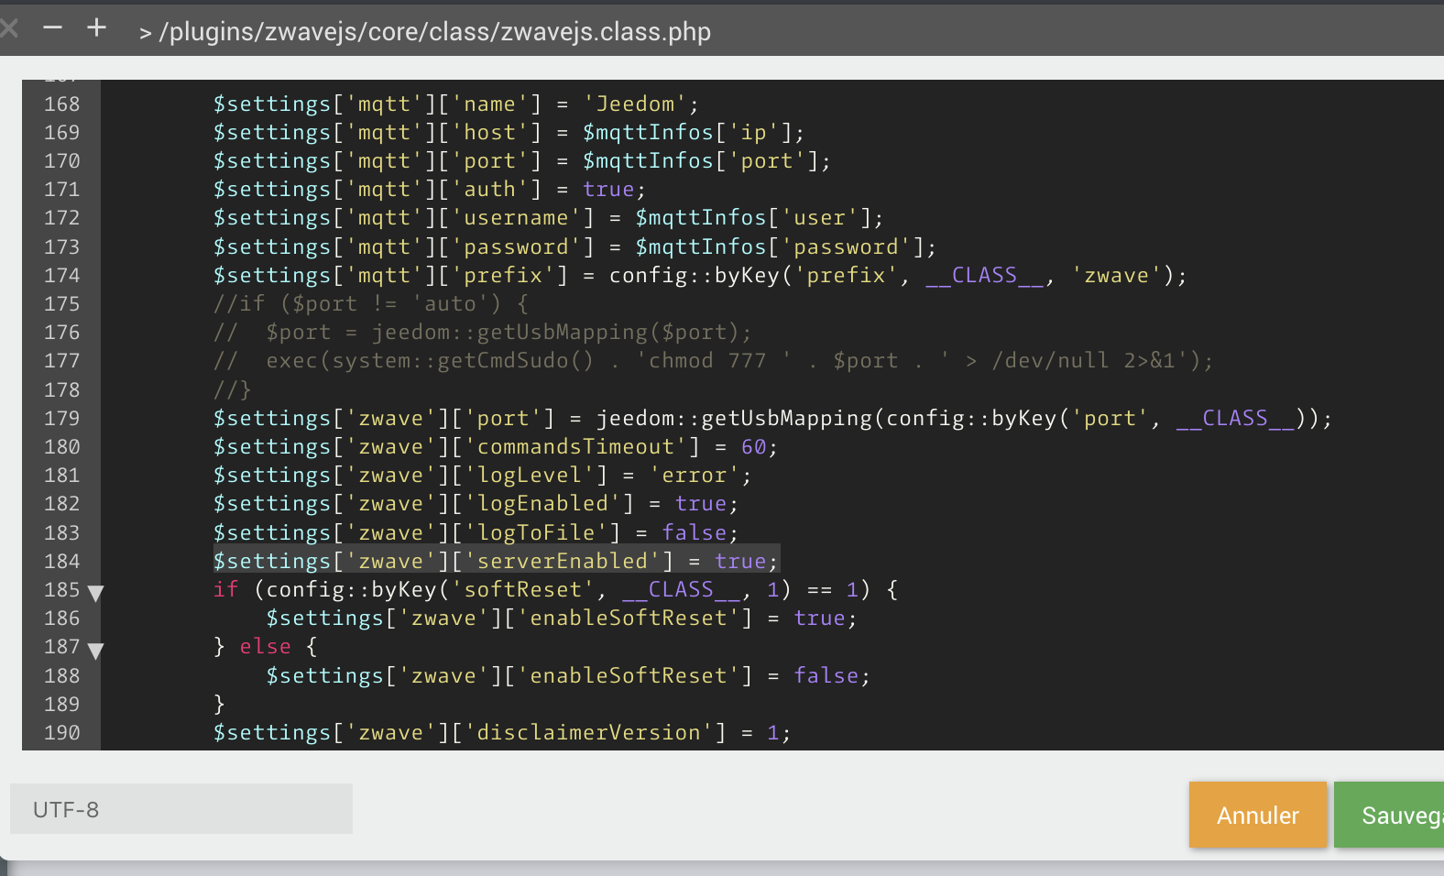
Task: Click the plus icon in the title bar
Action: (96, 28)
